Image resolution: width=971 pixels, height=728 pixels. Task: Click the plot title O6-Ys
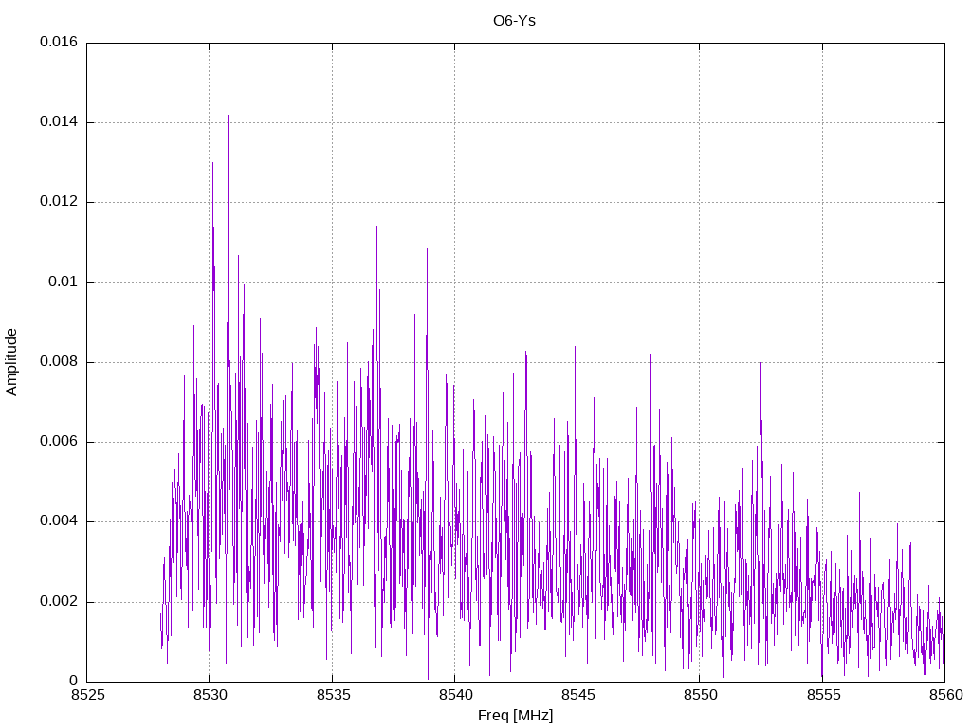(515, 20)
